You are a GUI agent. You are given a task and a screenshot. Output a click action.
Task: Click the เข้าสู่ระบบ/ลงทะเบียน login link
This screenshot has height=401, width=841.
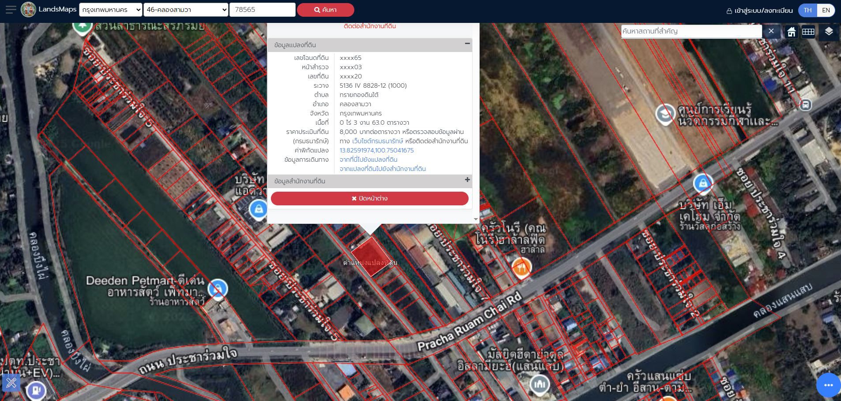point(760,10)
